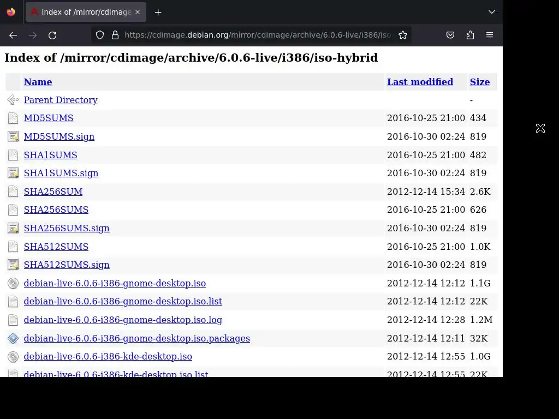Open the Parent Directory link

(x=61, y=100)
